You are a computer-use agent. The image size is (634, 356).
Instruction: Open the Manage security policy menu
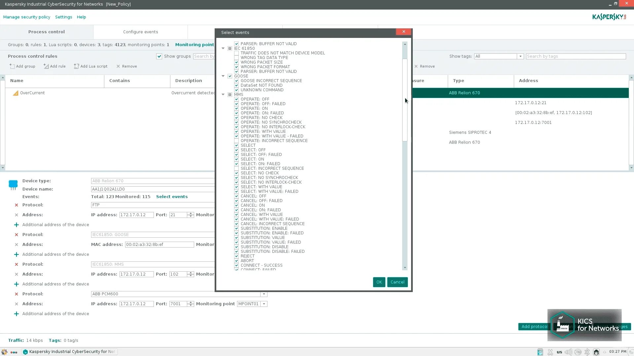[x=27, y=17]
